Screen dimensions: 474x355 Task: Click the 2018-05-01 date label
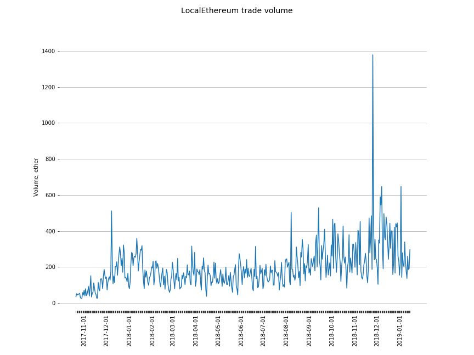point(218,331)
